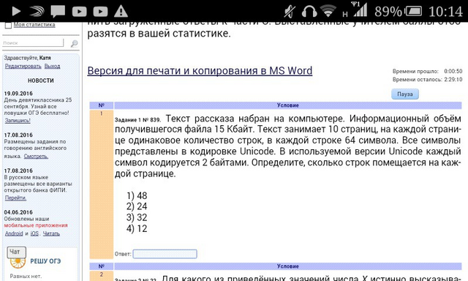Select answer option 1) 48
The height and width of the screenshot is (281, 468).
point(137,195)
